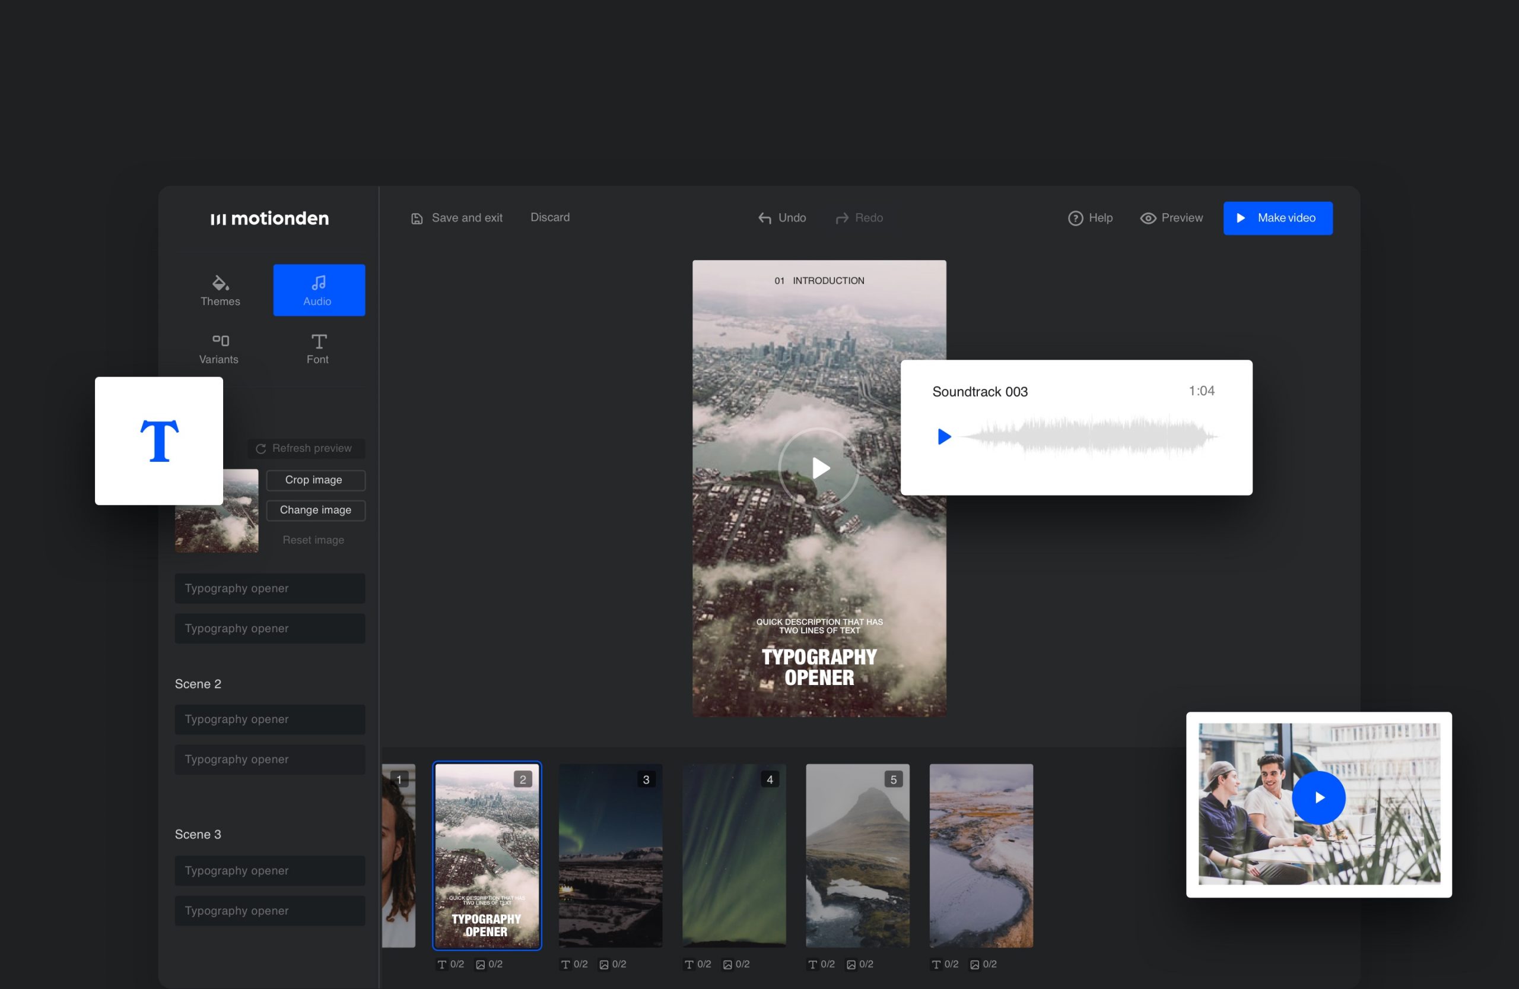Click the Discard link
The image size is (1519, 989).
549,217
